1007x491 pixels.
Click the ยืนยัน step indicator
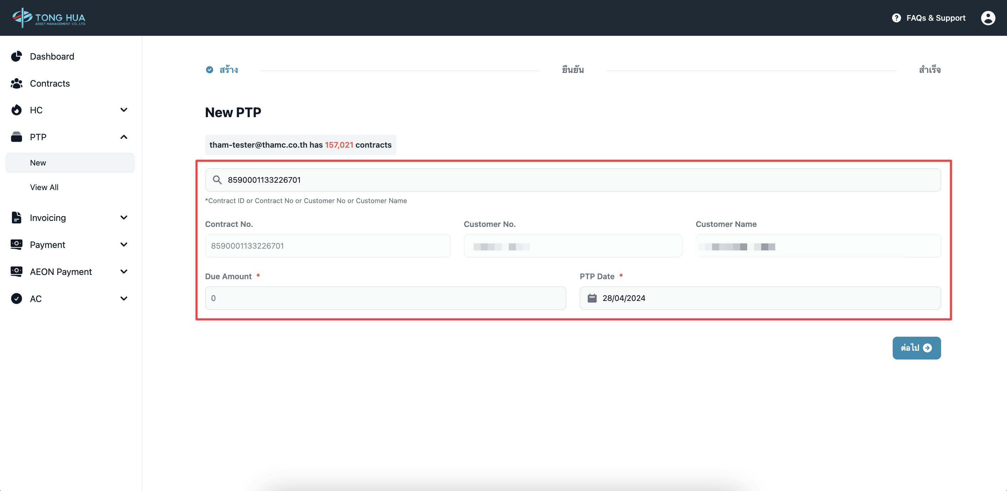coord(573,69)
